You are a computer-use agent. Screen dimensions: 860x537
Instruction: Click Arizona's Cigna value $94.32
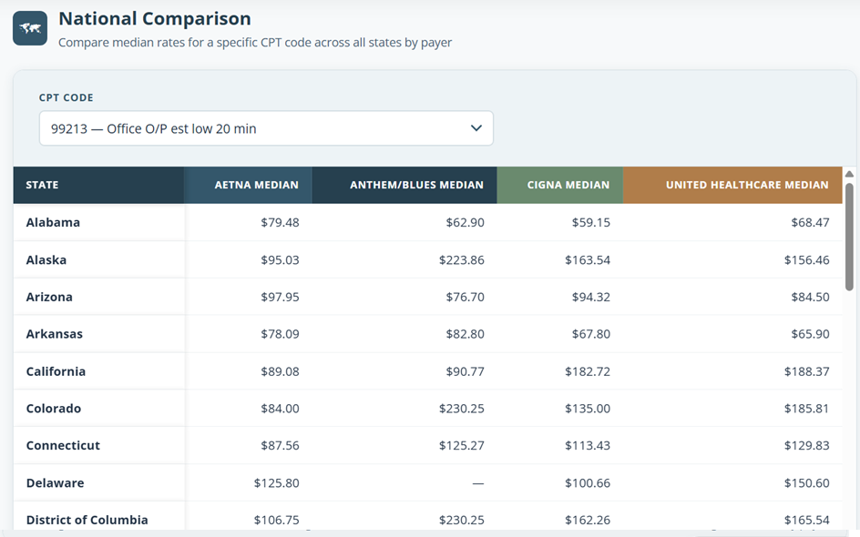pyautogui.click(x=590, y=297)
